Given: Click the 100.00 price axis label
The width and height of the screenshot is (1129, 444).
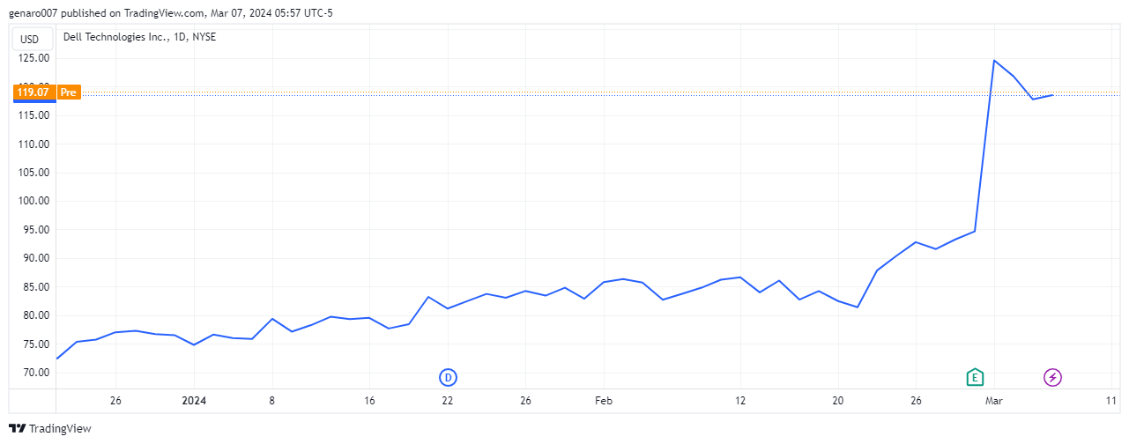Looking at the screenshot, I should (33, 201).
